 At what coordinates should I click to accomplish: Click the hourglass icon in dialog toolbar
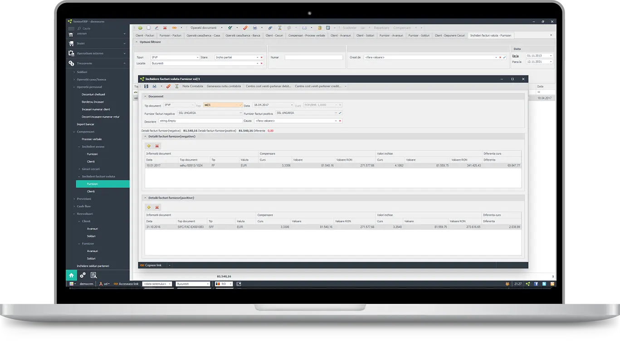(176, 86)
